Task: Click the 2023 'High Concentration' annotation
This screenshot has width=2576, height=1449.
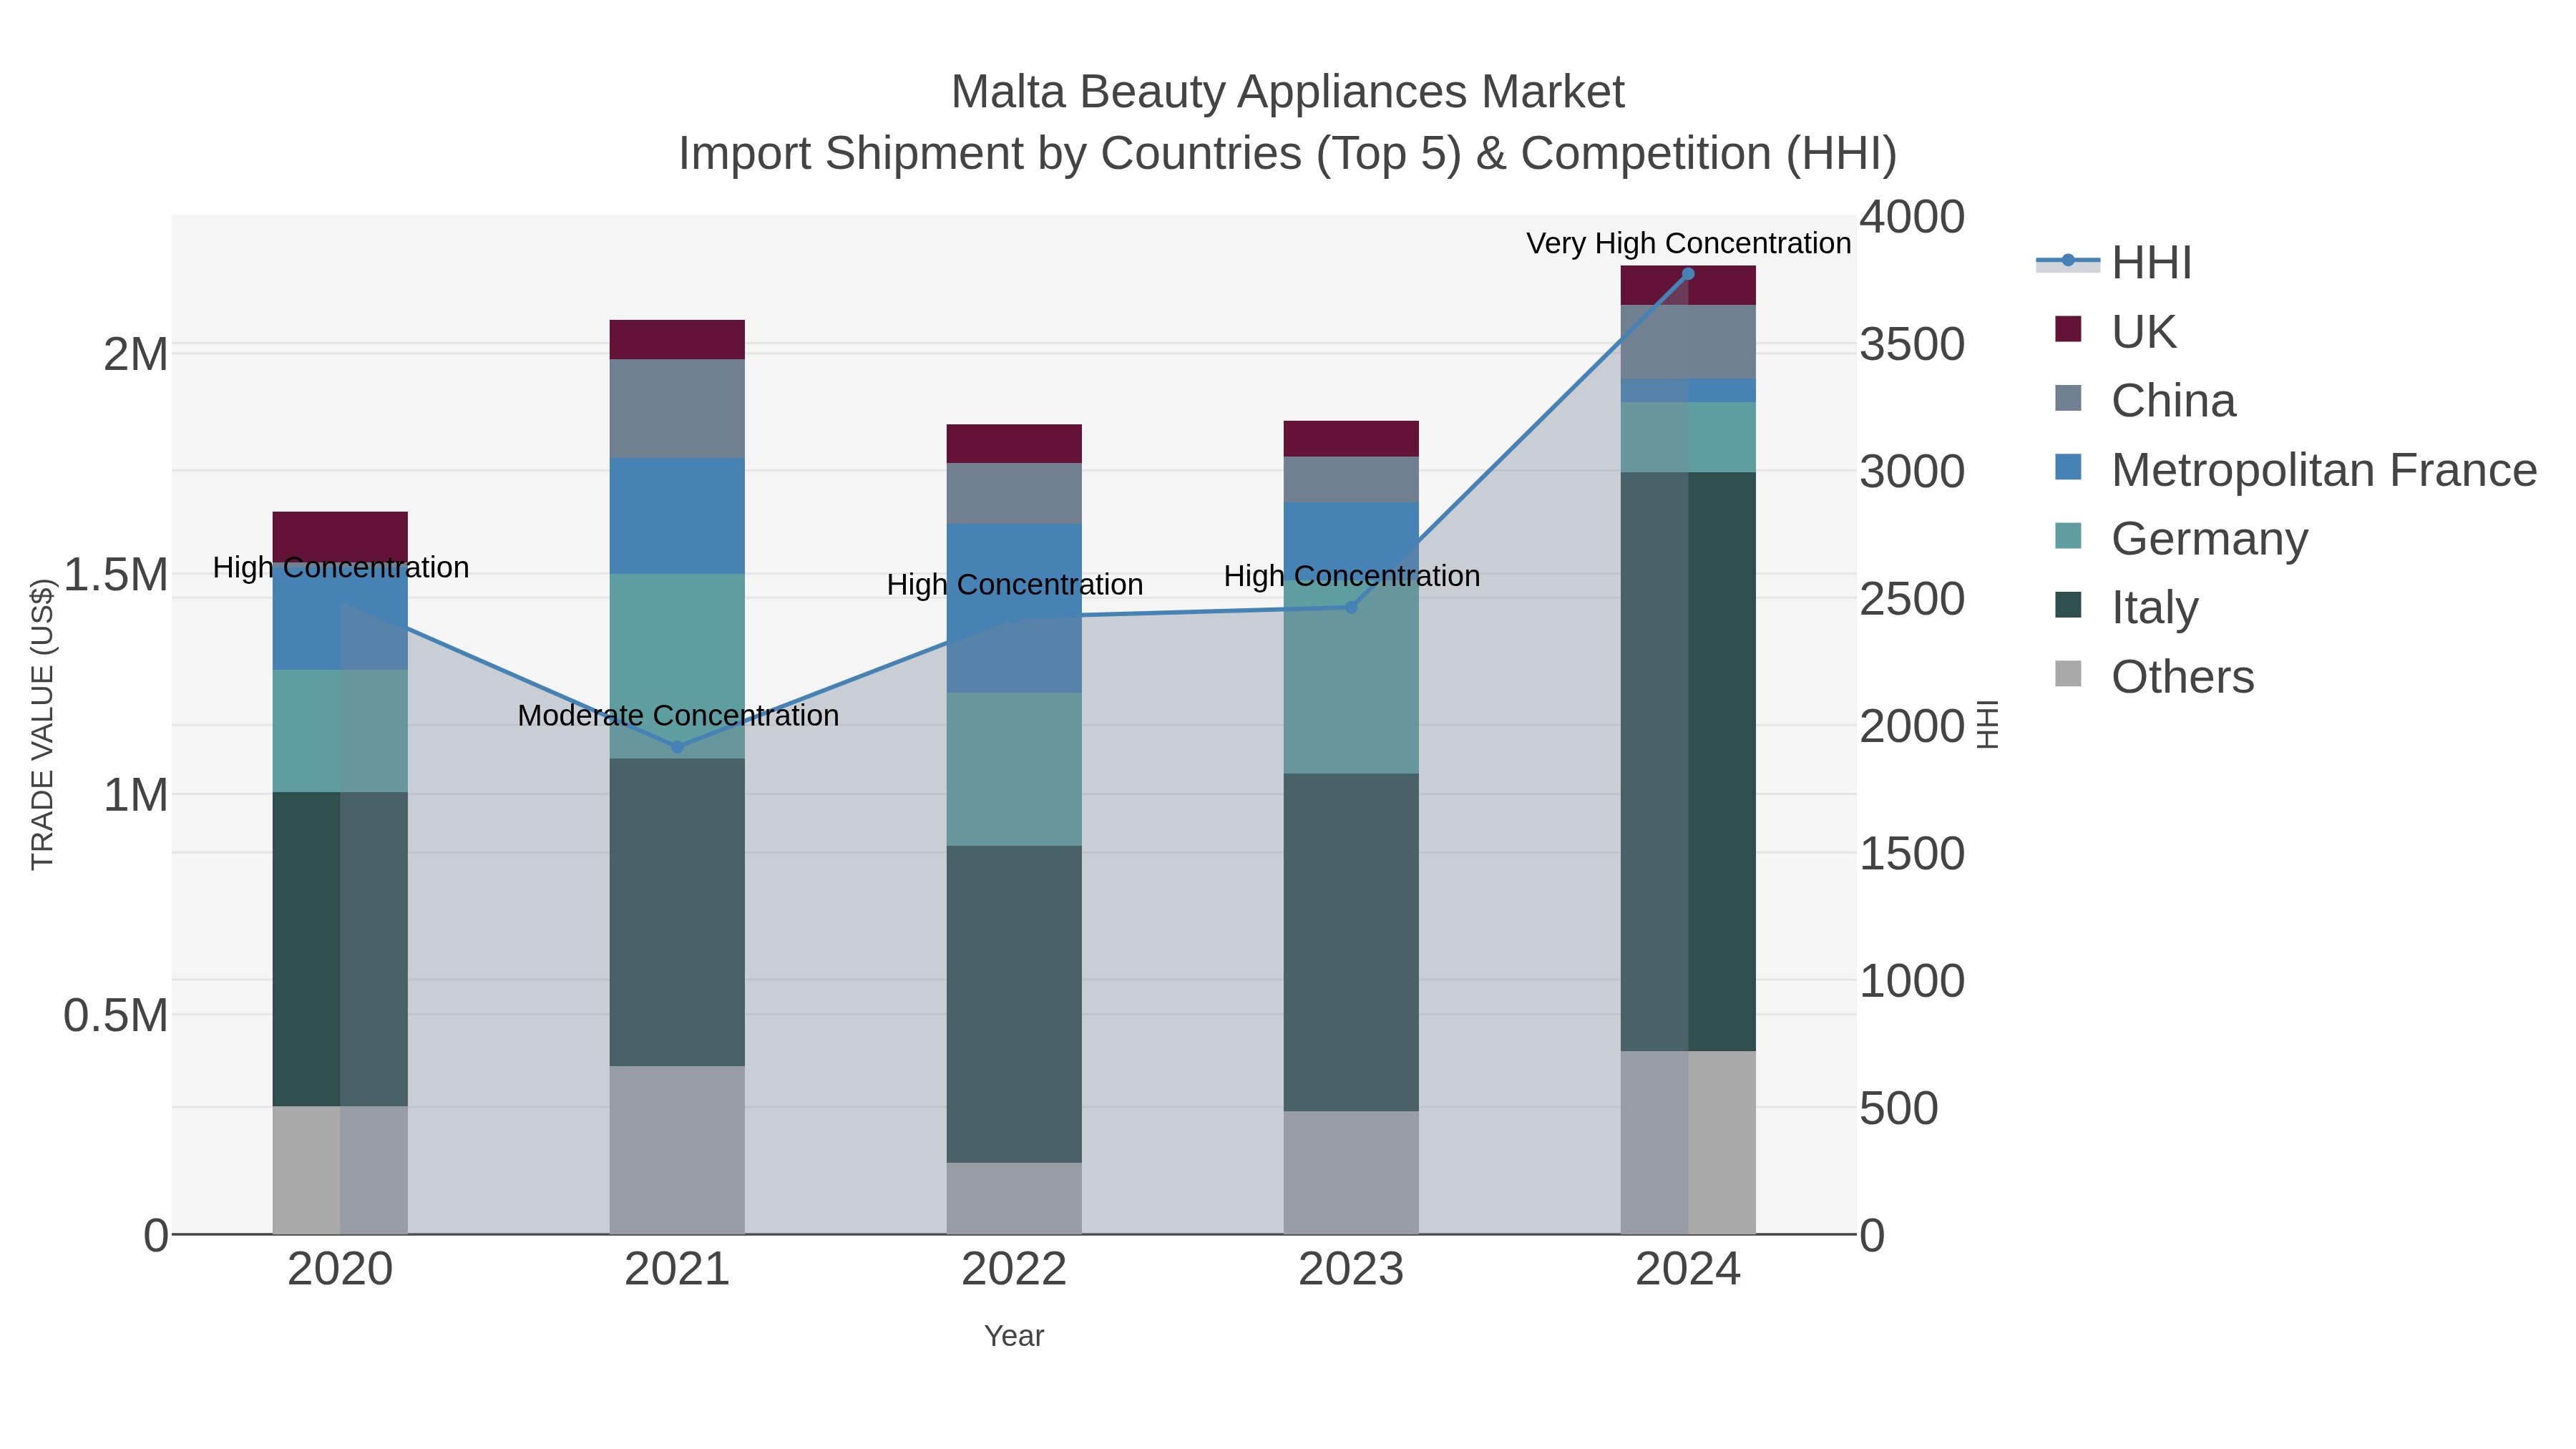Action: coord(1352,576)
